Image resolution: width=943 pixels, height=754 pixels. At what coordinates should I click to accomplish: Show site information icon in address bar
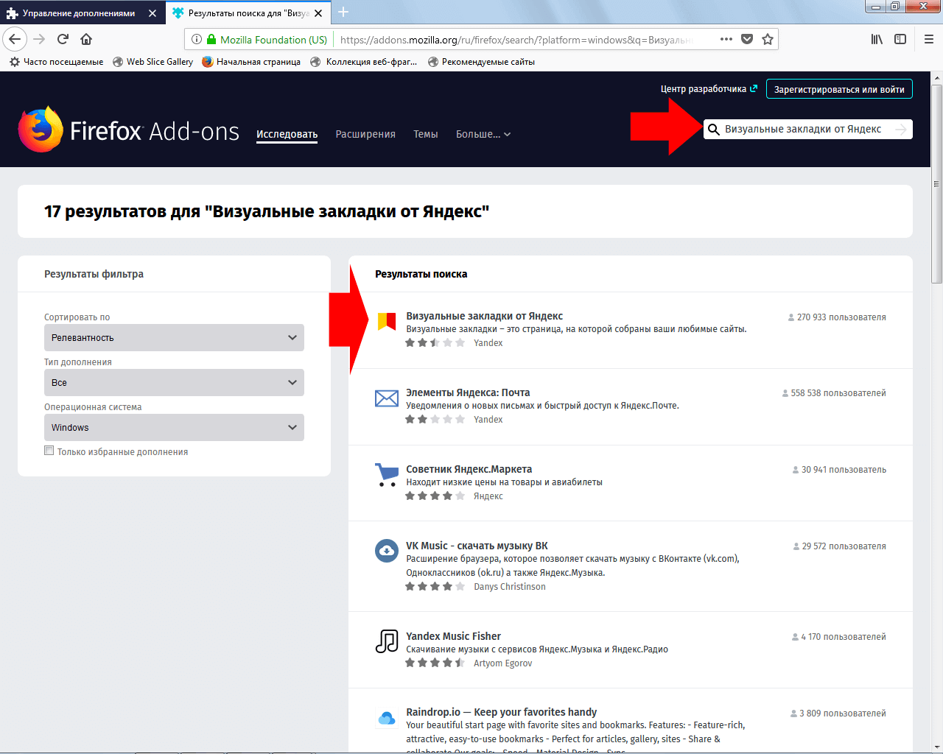(x=197, y=39)
